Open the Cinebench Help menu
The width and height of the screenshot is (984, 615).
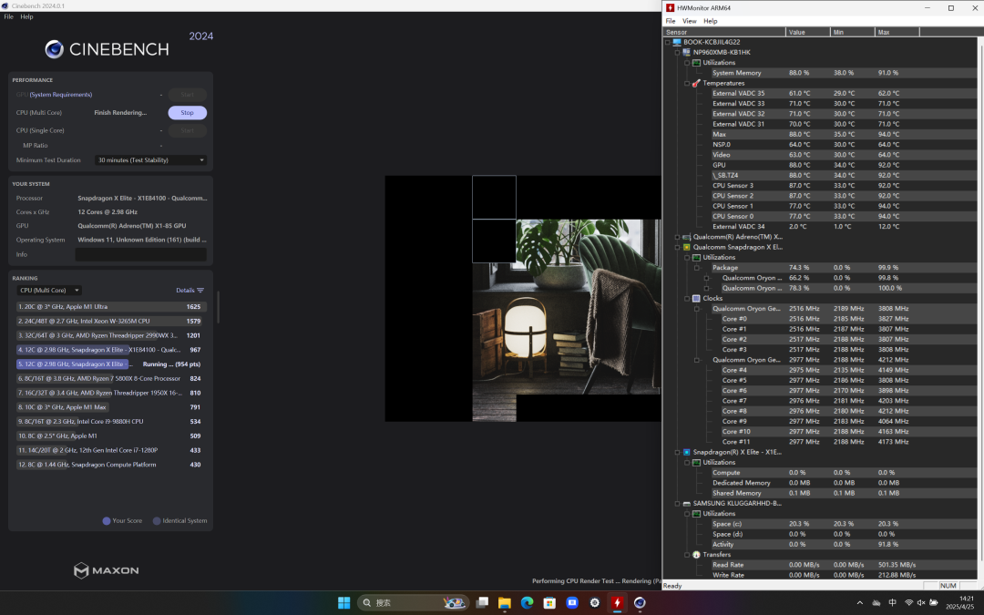point(27,17)
